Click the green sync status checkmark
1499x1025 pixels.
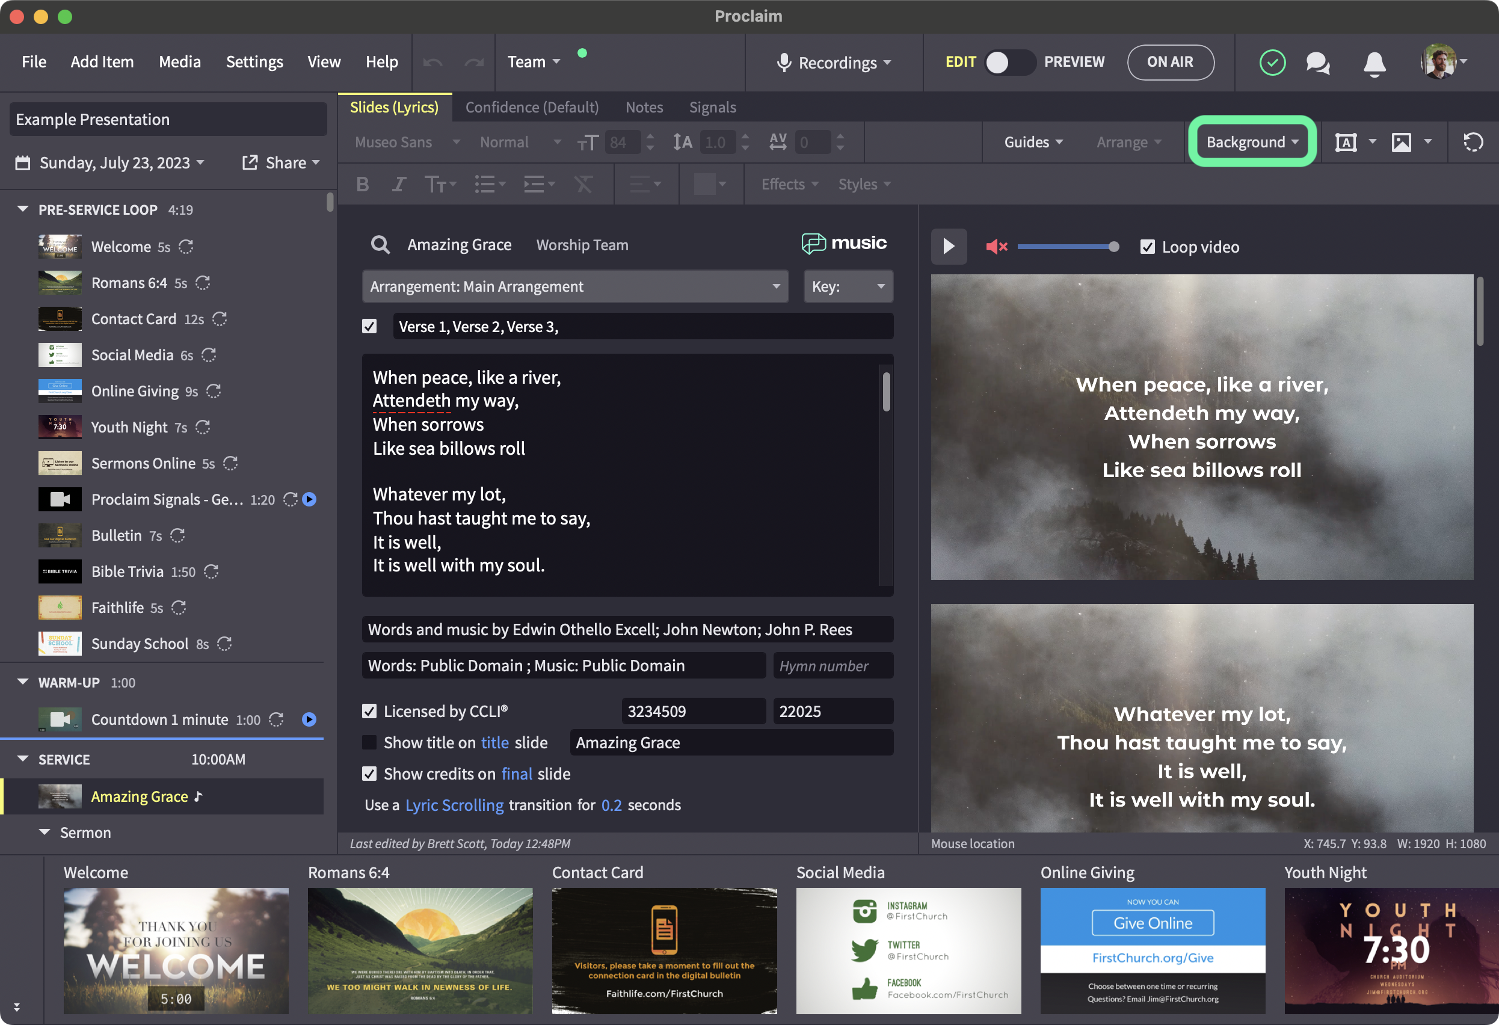click(x=1272, y=63)
